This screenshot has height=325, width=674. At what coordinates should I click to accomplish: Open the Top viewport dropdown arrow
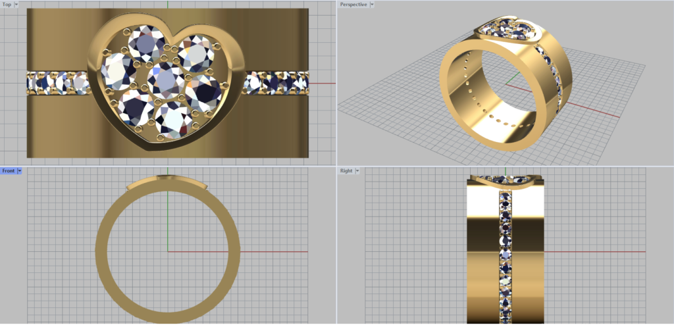pyautogui.click(x=16, y=5)
